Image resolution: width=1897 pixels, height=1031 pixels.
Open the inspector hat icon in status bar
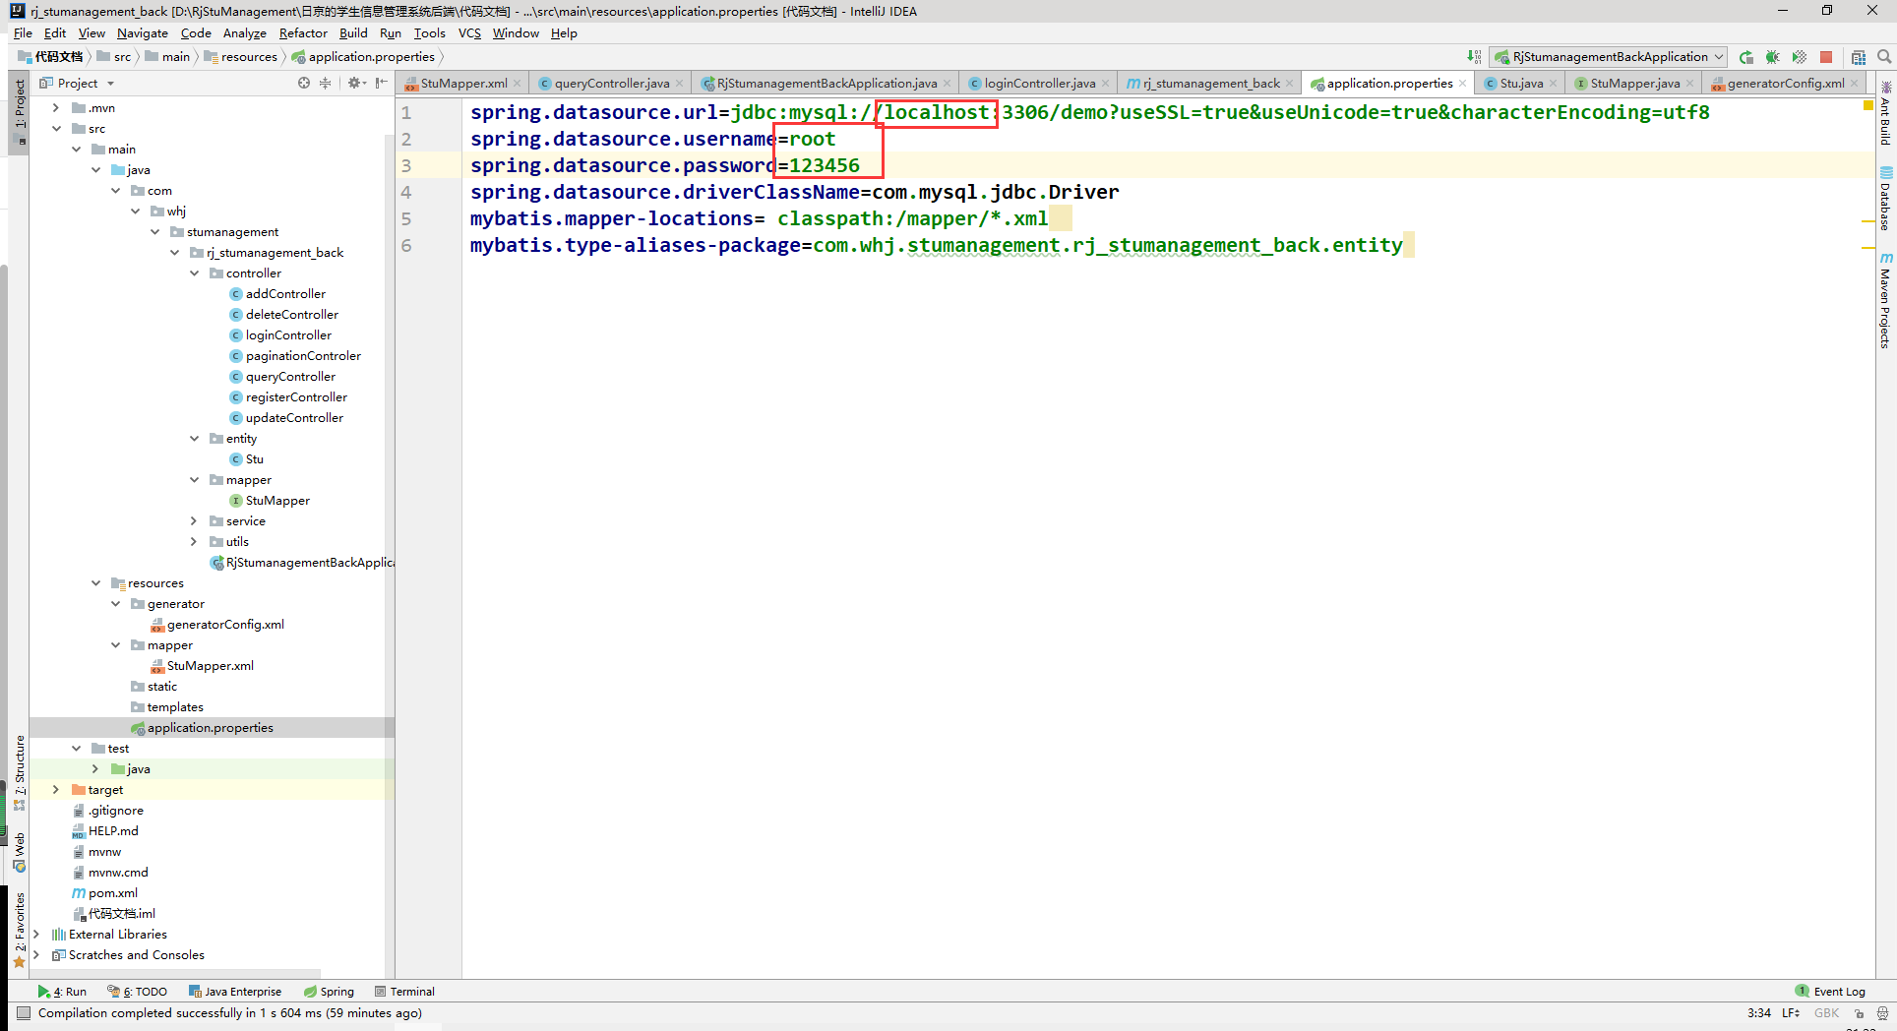(1882, 1013)
